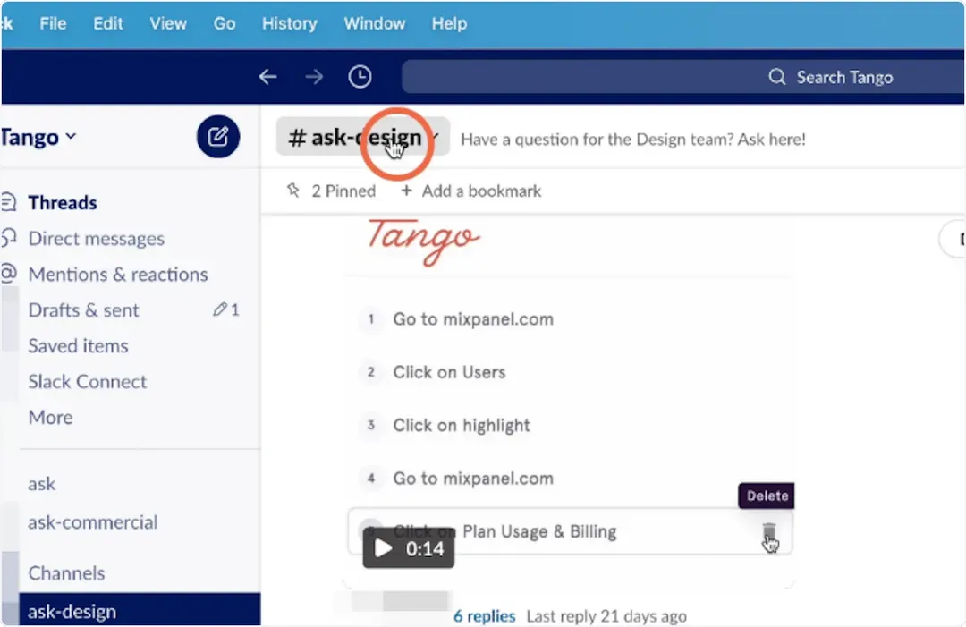Click the pin icon beside 2 Pinned
This screenshot has height=627, width=966.
(x=293, y=191)
